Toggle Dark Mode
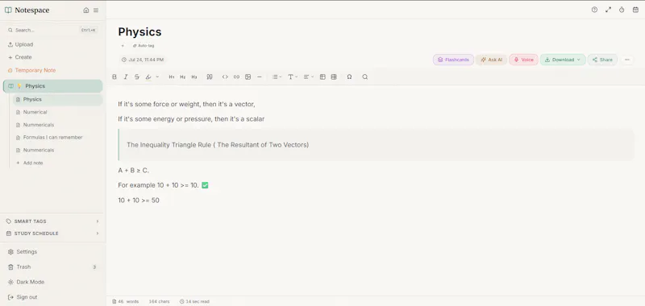Screen dimensions: 645x306 pos(26,282)
